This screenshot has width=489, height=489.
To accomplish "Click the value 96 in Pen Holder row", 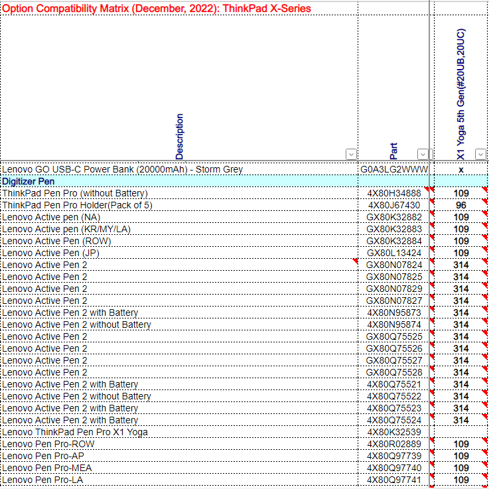I will pos(461,205).
